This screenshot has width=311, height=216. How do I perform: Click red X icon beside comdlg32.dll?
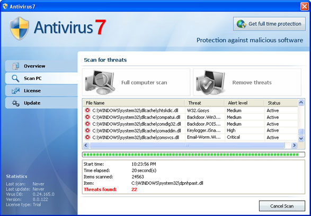pos(87,124)
